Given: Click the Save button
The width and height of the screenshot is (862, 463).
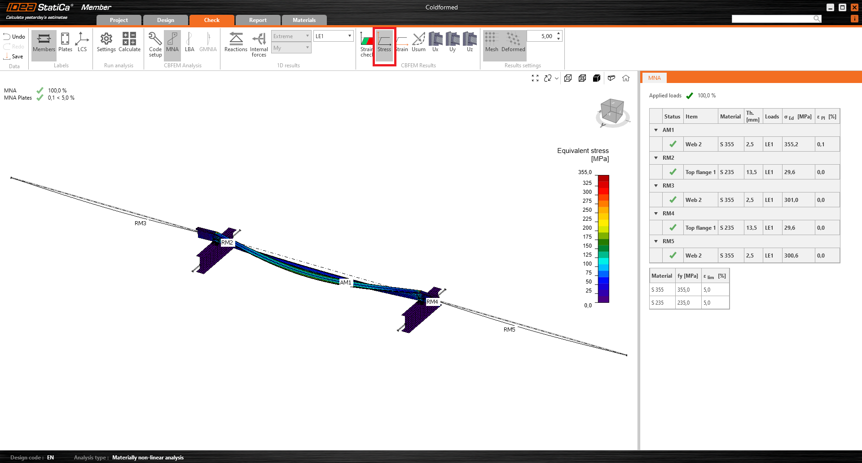Looking at the screenshot, I should pyautogui.click(x=13, y=57).
